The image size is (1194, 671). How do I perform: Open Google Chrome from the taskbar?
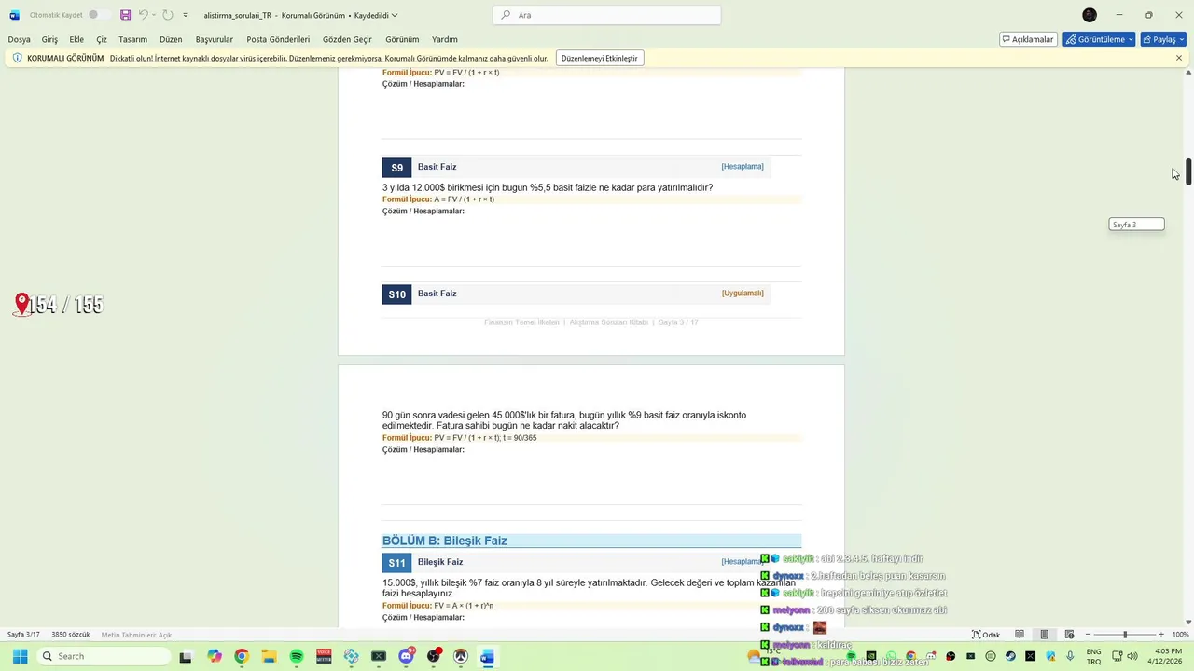coord(242,656)
